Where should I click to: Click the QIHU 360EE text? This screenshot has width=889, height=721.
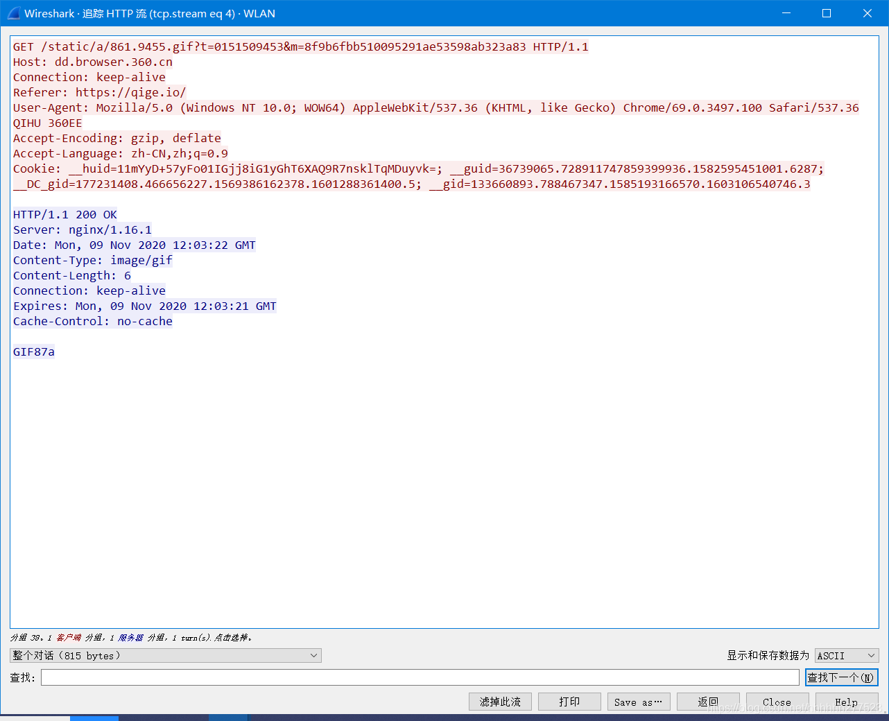point(47,123)
